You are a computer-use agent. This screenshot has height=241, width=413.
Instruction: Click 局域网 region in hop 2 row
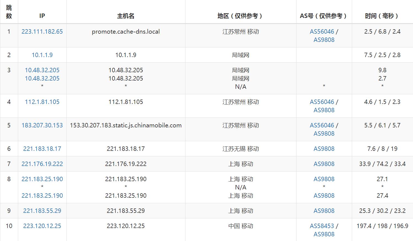coord(241,55)
